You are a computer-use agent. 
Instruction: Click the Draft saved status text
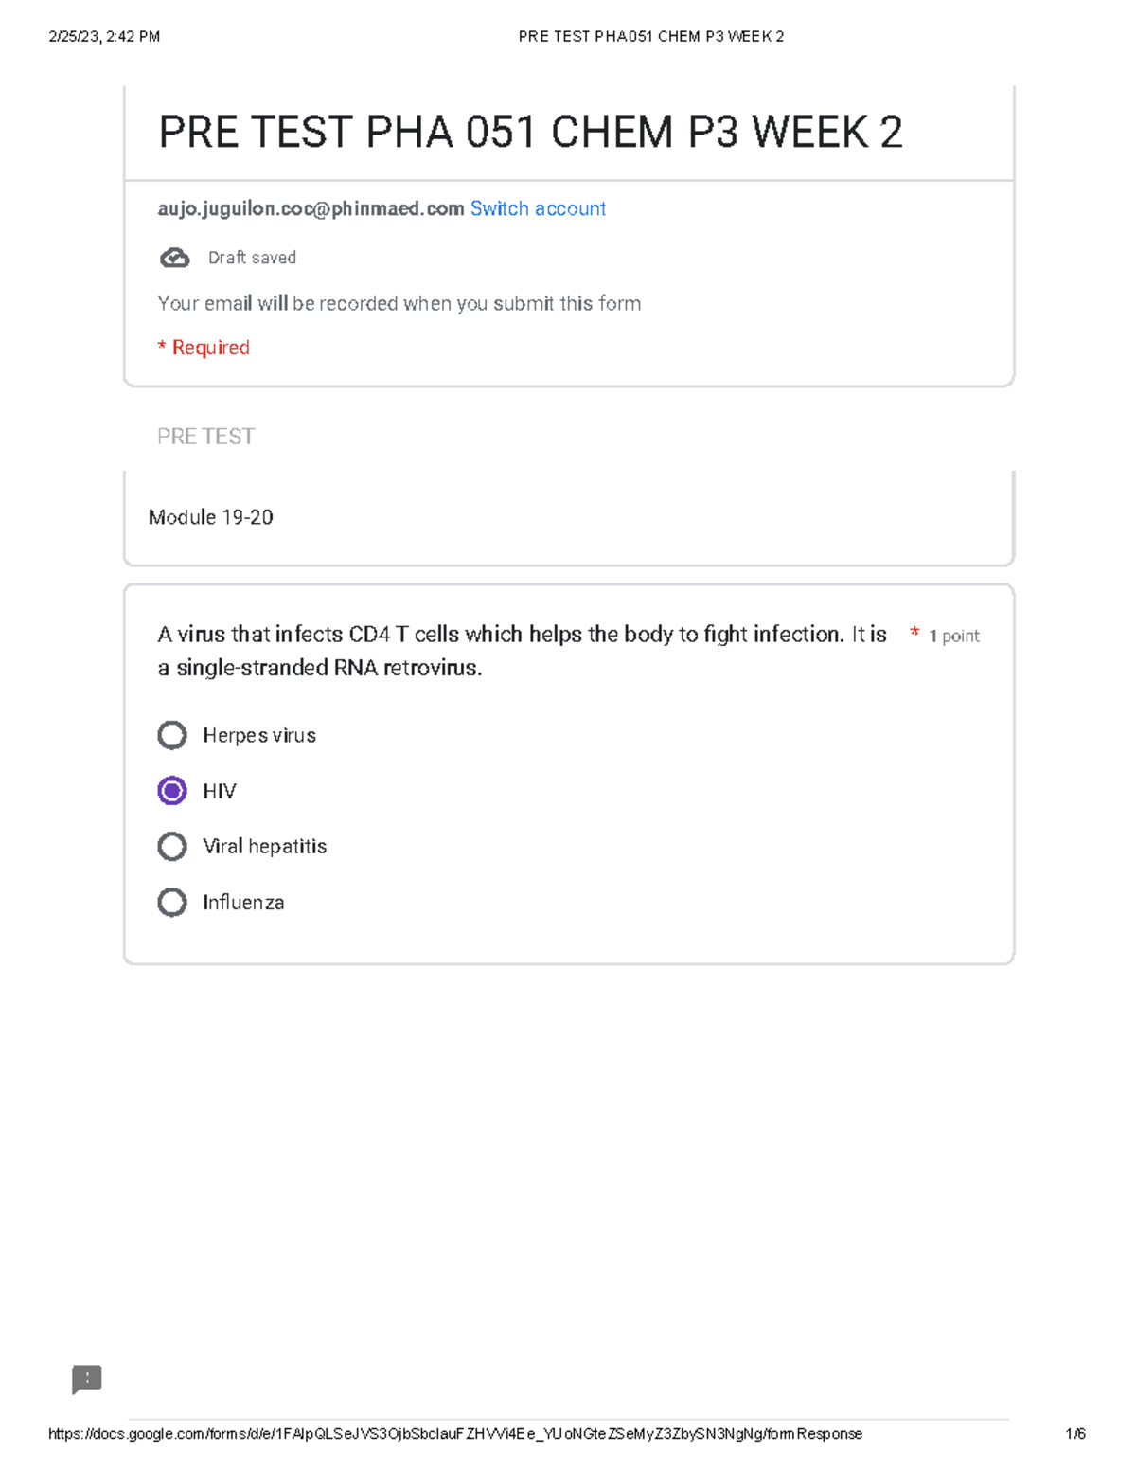252,258
